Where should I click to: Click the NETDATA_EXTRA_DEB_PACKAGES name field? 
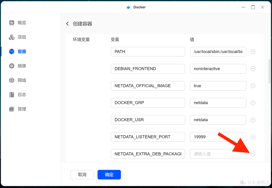coord(148,154)
